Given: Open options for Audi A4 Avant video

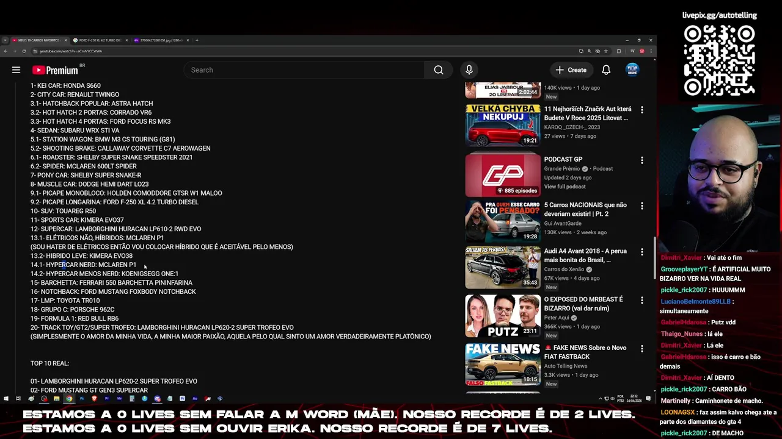Looking at the screenshot, I should 641,252.
